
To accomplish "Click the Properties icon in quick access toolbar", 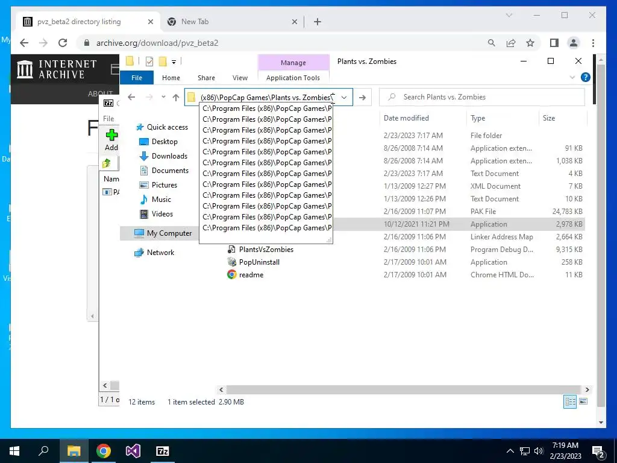I will coord(149,61).
